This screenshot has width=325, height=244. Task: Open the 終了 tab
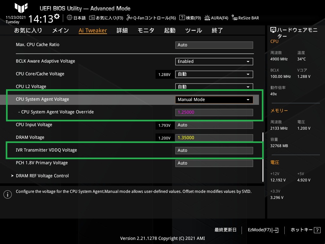(217, 30)
